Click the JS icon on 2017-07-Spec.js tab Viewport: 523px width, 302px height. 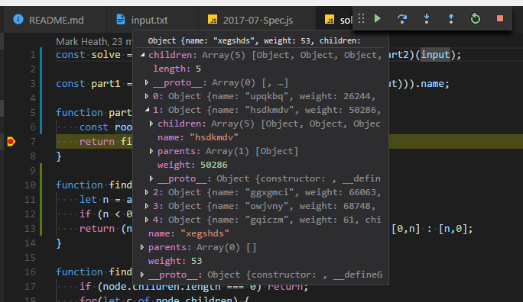coord(213,19)
